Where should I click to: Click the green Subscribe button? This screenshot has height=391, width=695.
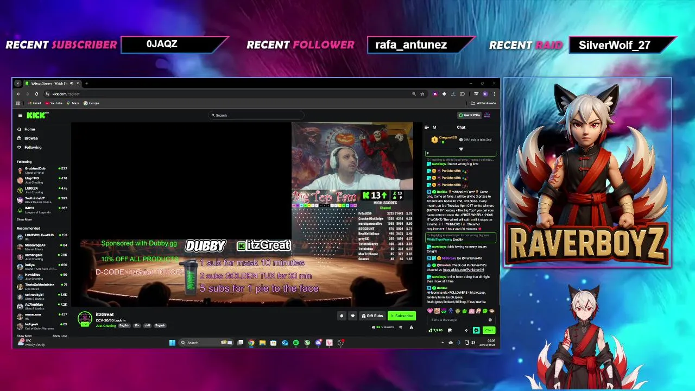point(402,316)
